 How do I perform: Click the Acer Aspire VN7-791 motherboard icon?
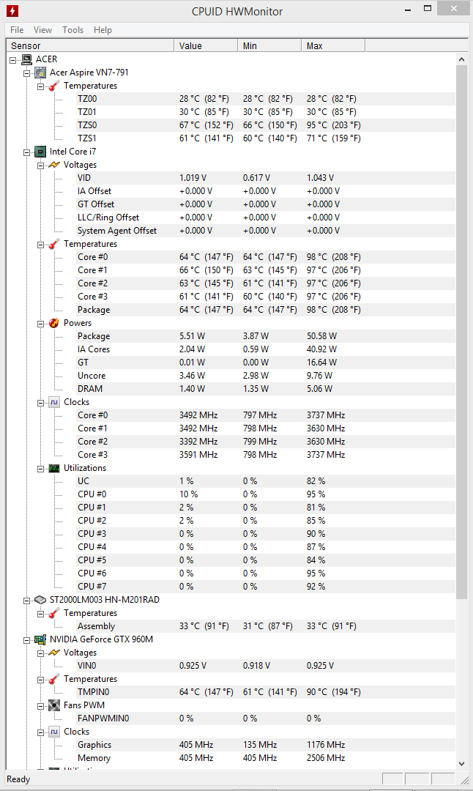pyautogui.click(x=40, y=73)
